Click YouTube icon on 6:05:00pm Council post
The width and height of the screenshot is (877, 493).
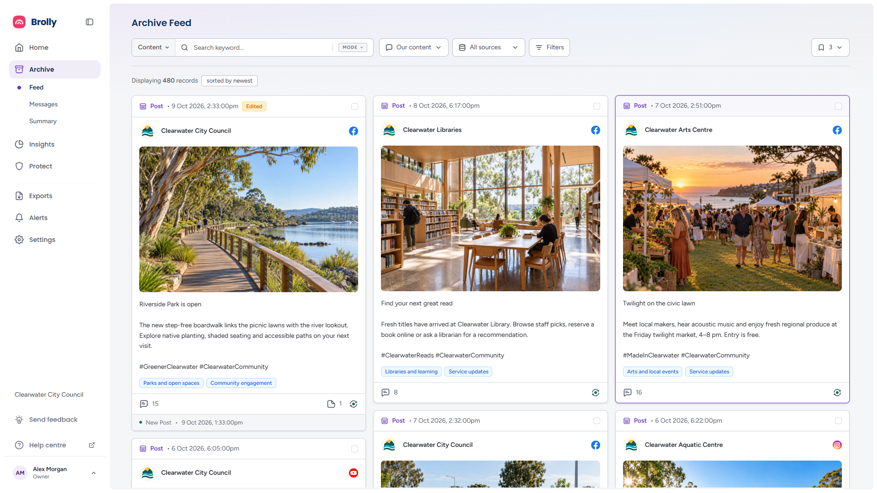(354, 473)
